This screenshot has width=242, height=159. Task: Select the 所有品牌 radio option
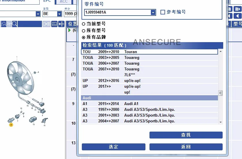(84, 38)
